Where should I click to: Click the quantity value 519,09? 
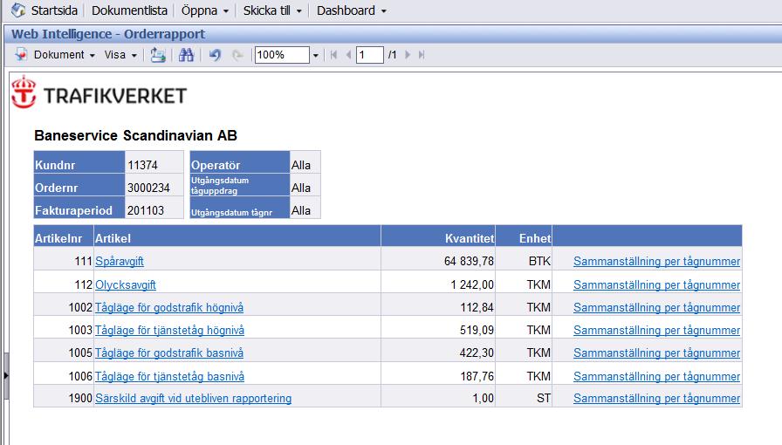coord(477,330)
